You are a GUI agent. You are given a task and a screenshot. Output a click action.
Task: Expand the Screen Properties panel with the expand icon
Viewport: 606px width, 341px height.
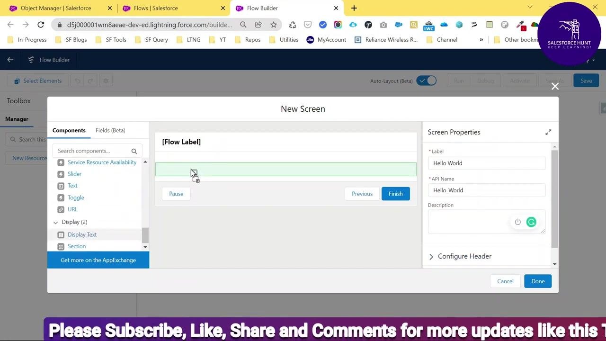548,132
